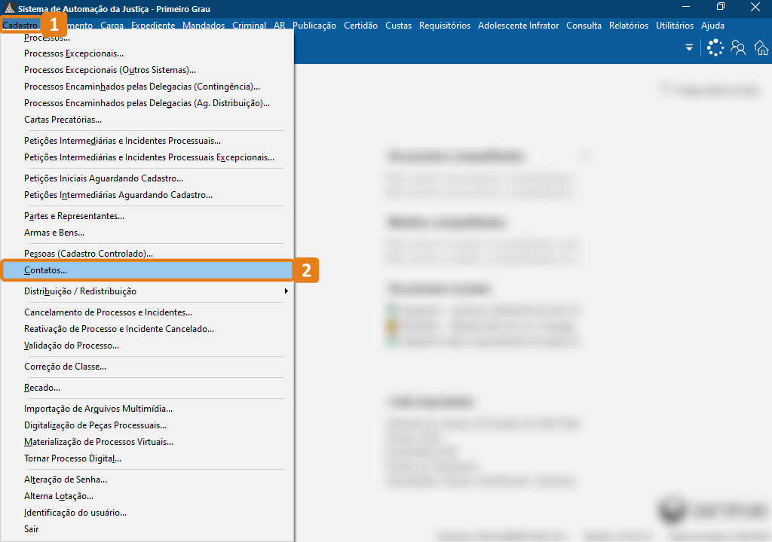Open the Custas menu

pyautogui.click(x=398, y=26)
